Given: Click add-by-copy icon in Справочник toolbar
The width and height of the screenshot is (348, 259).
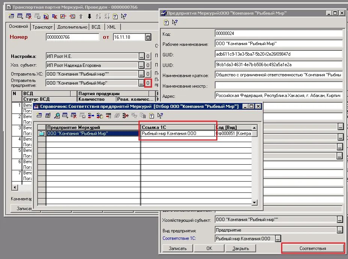Looking at the screenshot, I should [x=65, y=115].
